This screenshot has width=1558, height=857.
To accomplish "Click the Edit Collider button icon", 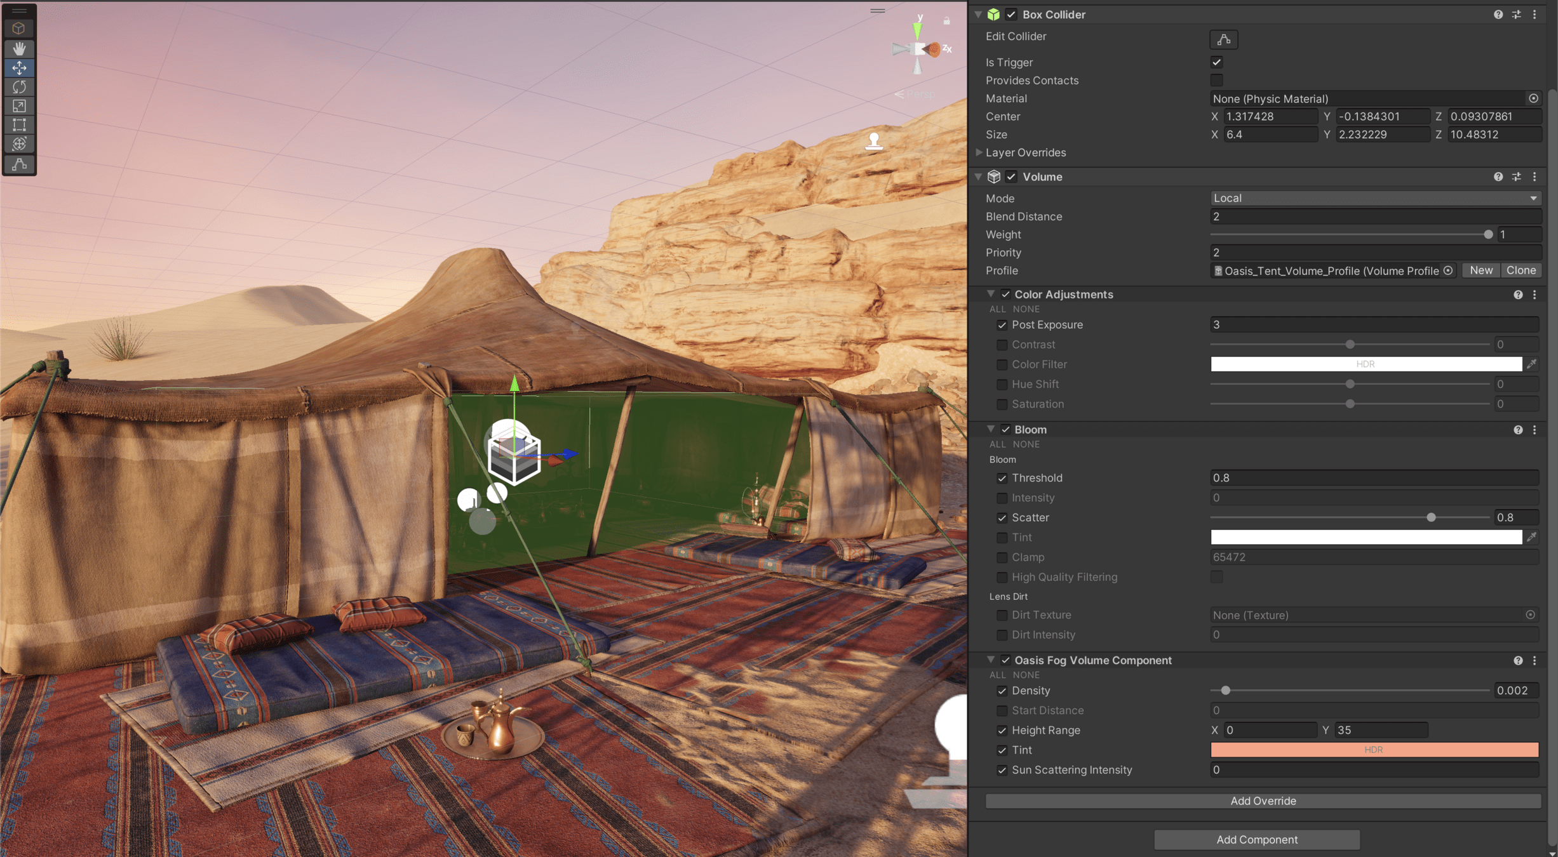I will 1223,39.
